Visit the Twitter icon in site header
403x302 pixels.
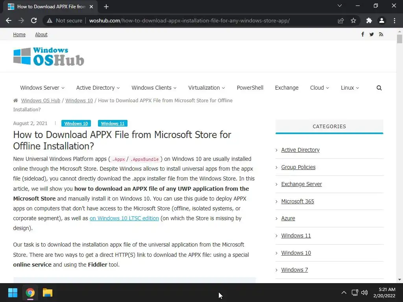tap(372, 35)
